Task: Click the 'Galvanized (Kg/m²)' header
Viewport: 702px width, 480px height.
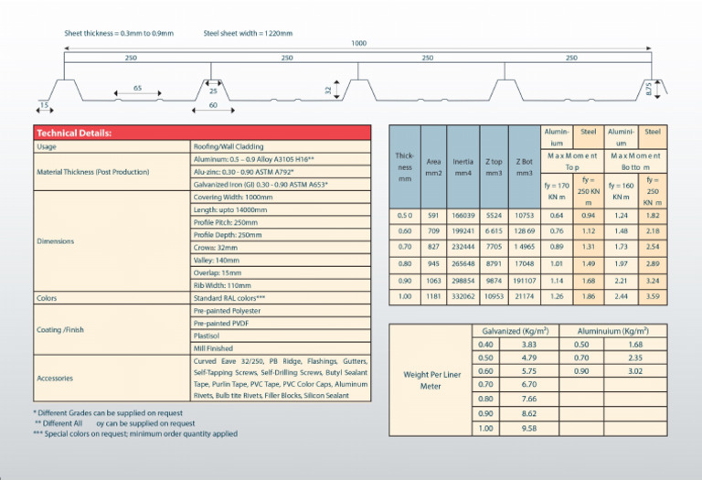Action: [516, 331]
